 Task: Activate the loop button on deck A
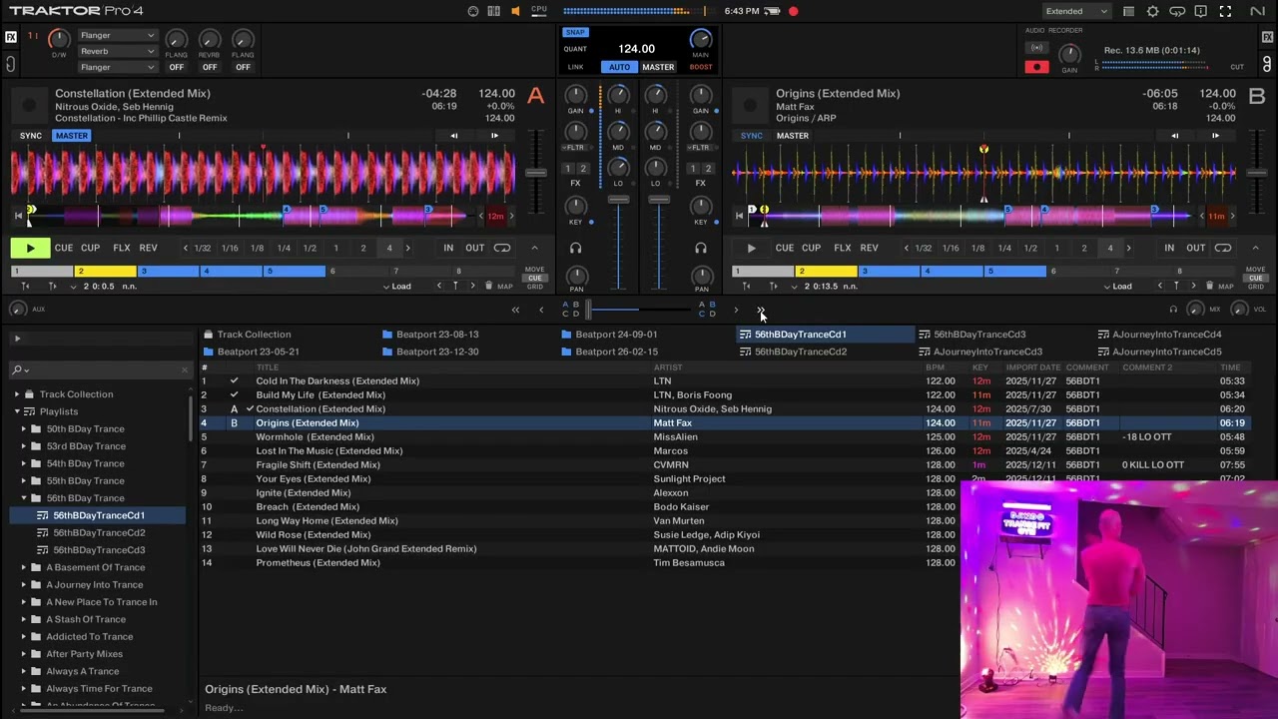click(502, 248)
